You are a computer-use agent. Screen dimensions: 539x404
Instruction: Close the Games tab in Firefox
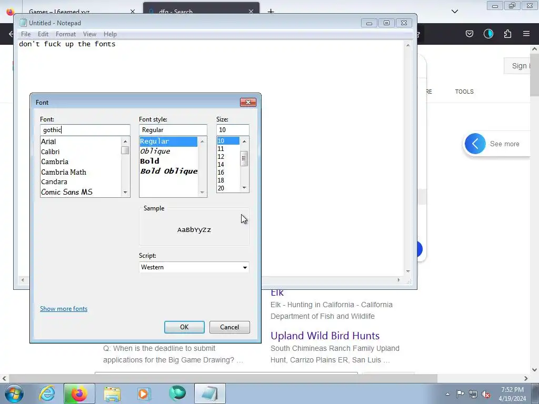133,12
